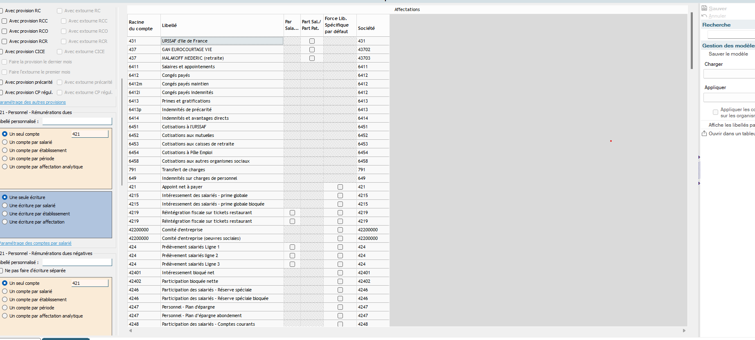Click the left settings panel vertical scrollbar
Image resolution: width=755 pixels, height=340 pixels.
click(x=122, y=132)
